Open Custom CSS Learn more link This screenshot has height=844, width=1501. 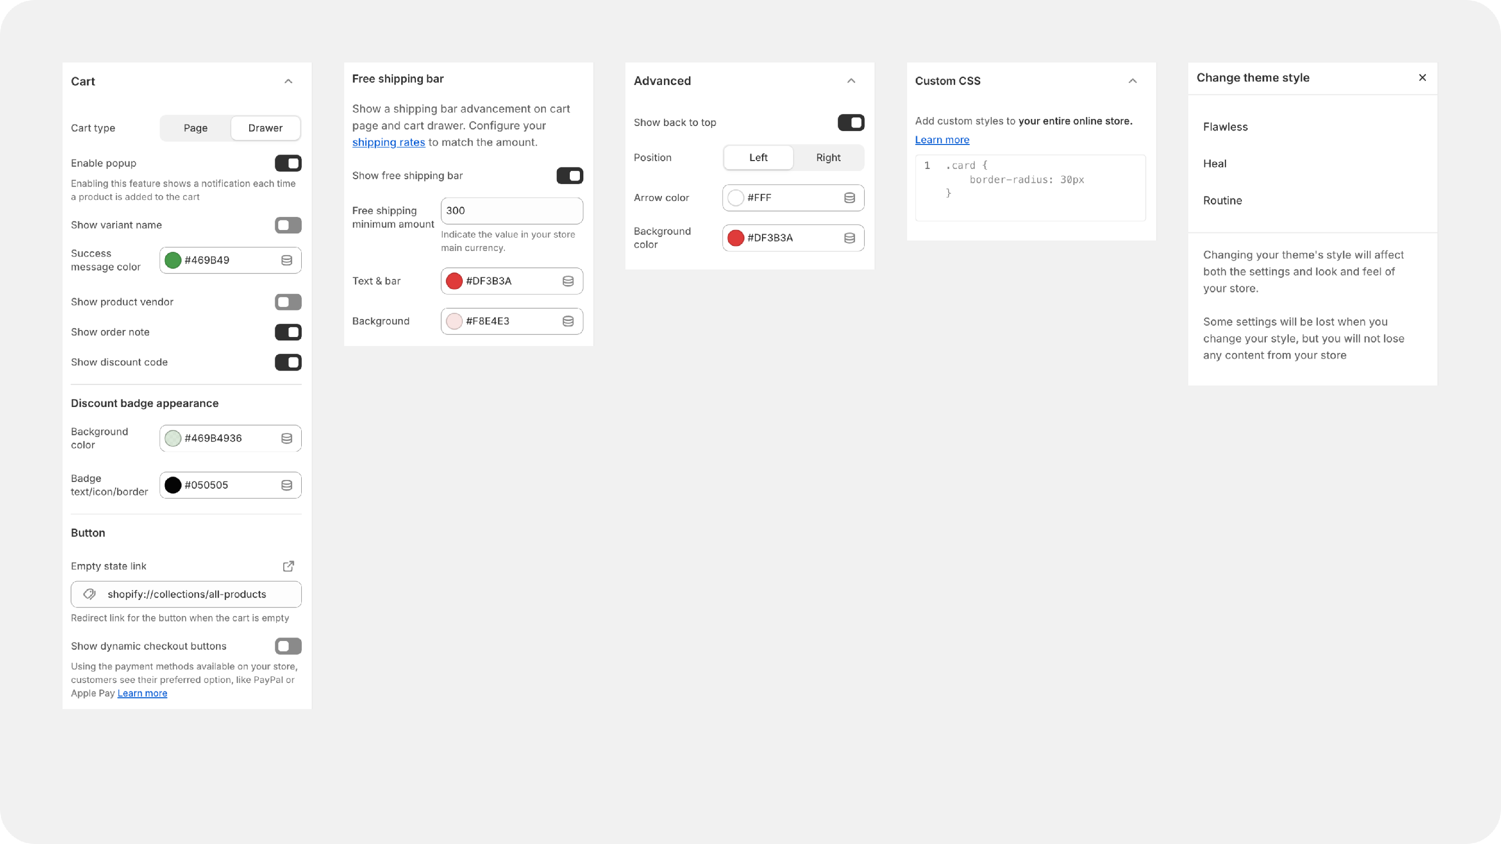942,140
